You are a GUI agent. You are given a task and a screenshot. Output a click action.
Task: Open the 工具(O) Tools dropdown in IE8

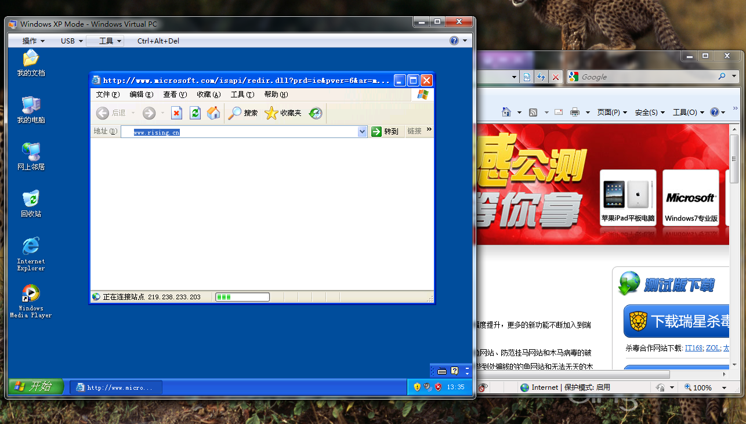click(x=688, y=112)
